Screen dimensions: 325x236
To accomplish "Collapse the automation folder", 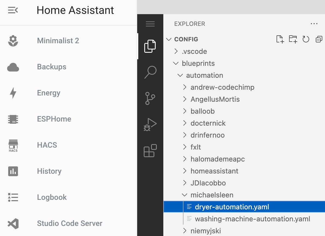I will 180,75.
